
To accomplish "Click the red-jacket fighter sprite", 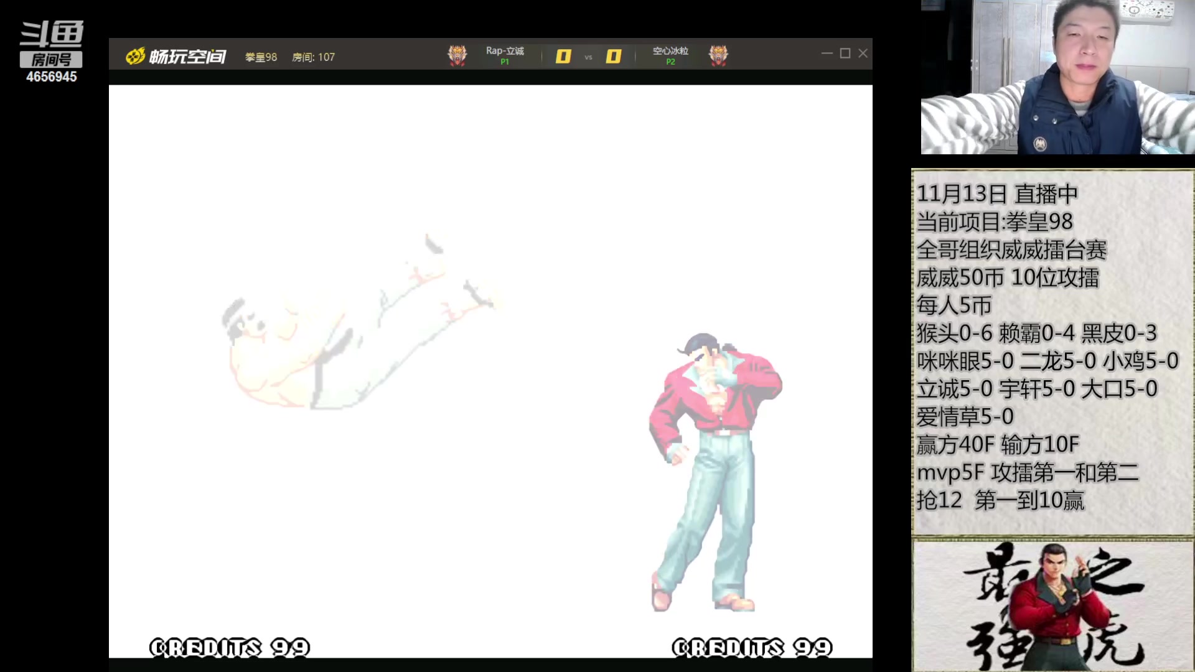I will tap(716, 473).
